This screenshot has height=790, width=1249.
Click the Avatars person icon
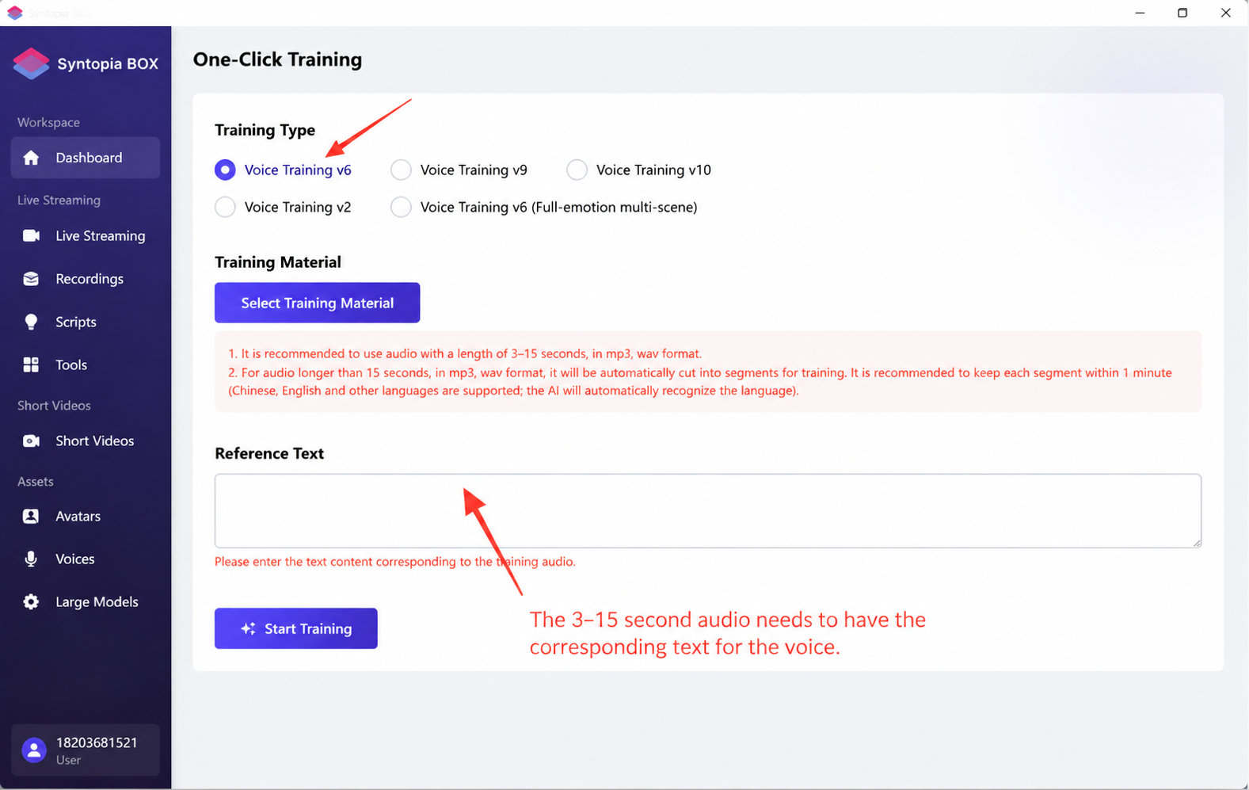31,516
